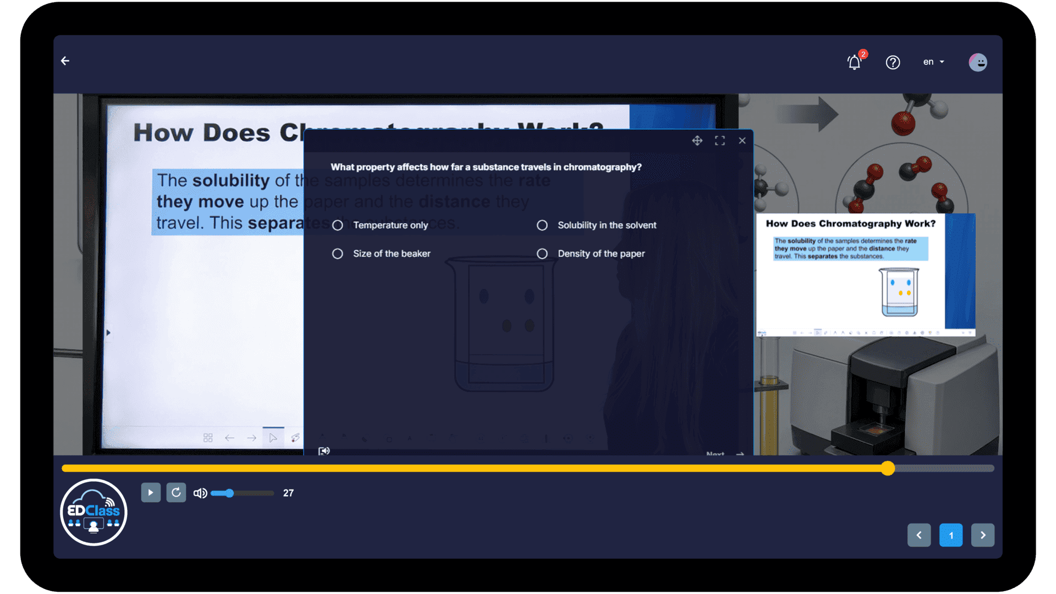Click the move icon on the quiz popup
This screenshot has width=1056, height=594.
[697, 141]
